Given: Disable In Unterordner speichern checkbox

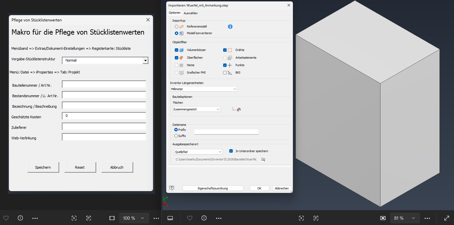Looking at the screenshot, I should click(x=231, y=151).
